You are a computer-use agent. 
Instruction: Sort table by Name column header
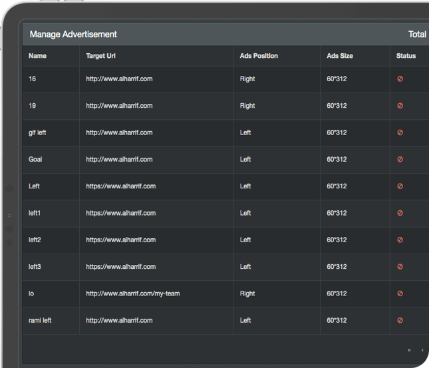38,56
